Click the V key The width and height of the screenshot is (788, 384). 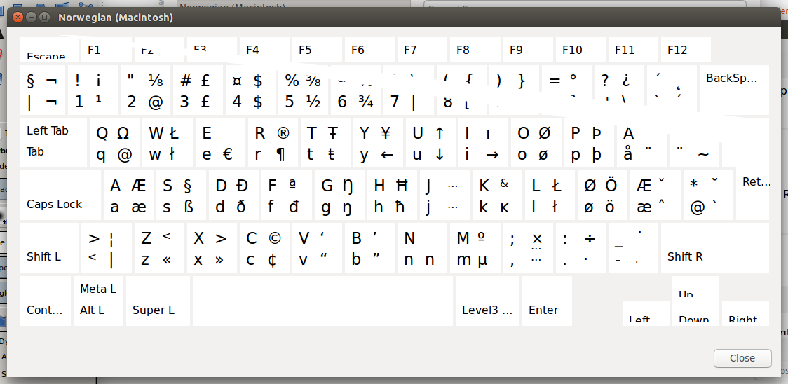(x=317, y=248)
